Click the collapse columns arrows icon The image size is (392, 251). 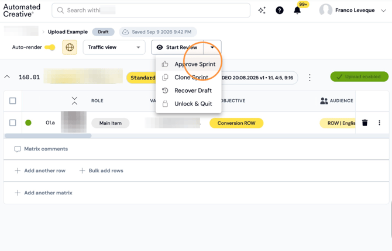click(x=74, y=100)
